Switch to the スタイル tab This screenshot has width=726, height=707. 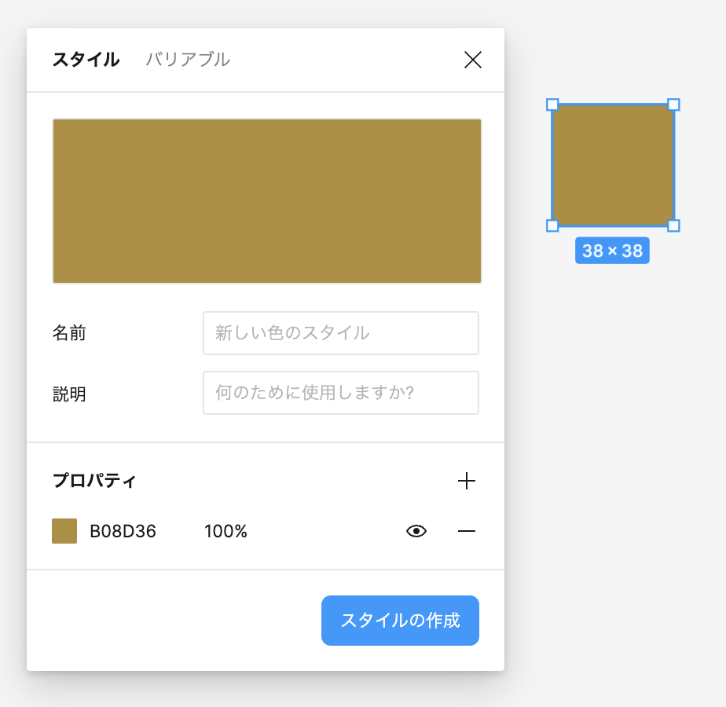pyautogui.click(x=86, y=60)
